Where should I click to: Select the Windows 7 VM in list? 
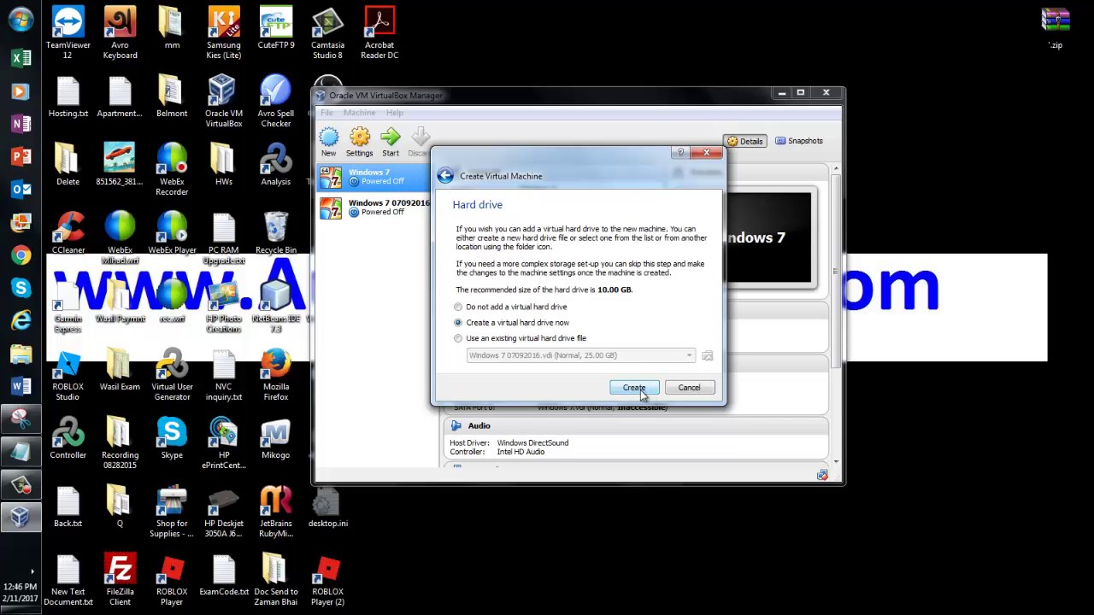tap(374, 177)
